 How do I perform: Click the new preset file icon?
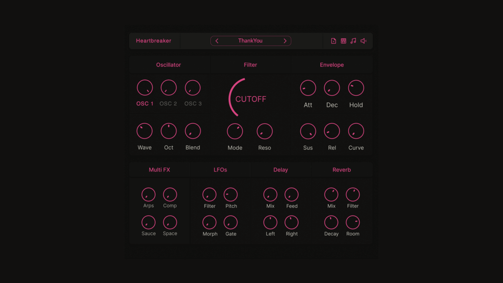click(334, 41)
